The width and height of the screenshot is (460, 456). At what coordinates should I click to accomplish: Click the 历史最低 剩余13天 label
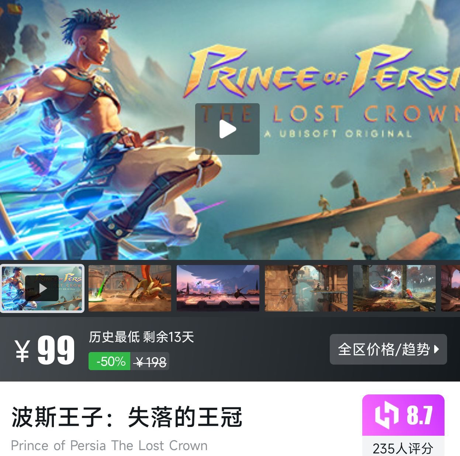[x=141, y=337]
